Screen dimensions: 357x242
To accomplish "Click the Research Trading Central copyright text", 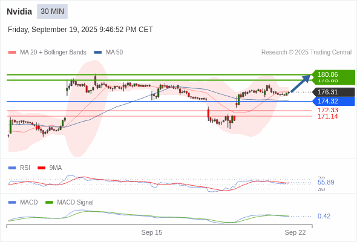I will [x=306, y=53].
